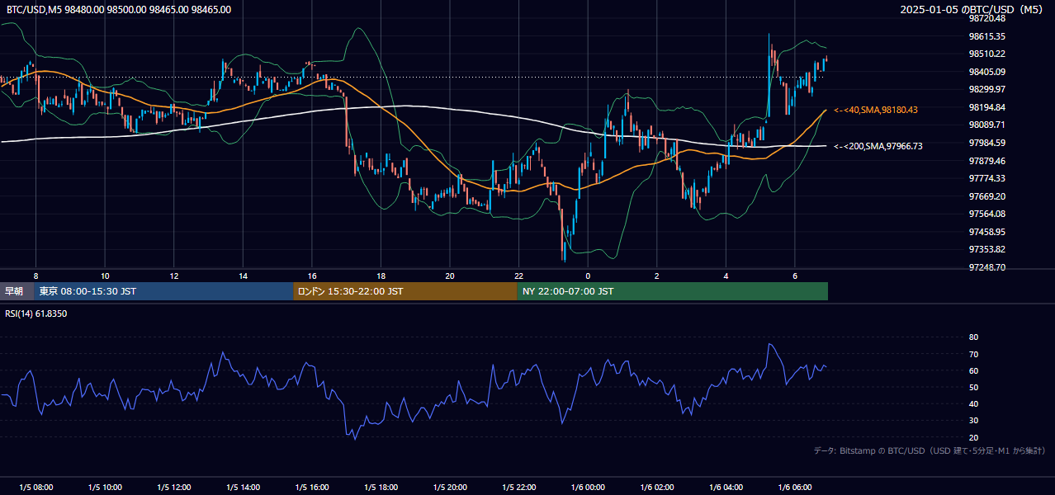This screenshot has width=1055, height=495.
Task: Click the bottom time label 1/6 02:00
Action: pos(657,488)
